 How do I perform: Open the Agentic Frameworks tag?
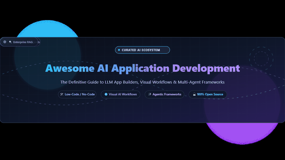point(164,94)
